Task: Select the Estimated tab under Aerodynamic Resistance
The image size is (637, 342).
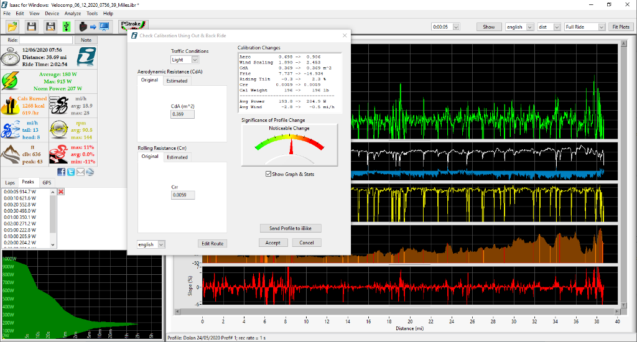Action: pos(177,81)
